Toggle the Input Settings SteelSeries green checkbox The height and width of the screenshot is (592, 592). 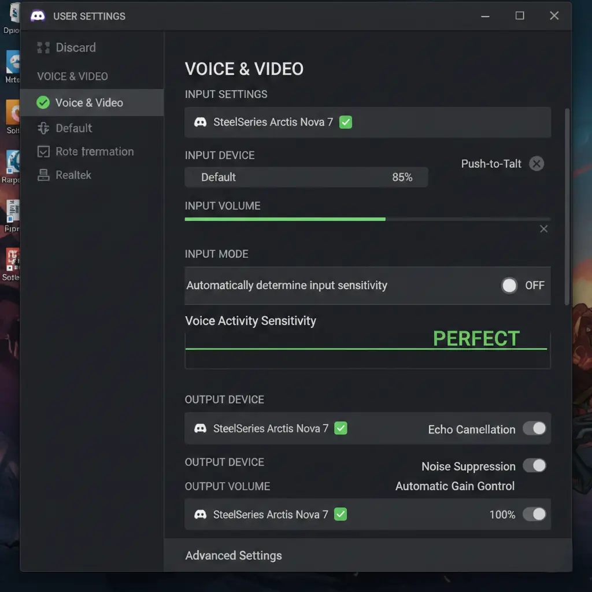click(x=346, y=122)
